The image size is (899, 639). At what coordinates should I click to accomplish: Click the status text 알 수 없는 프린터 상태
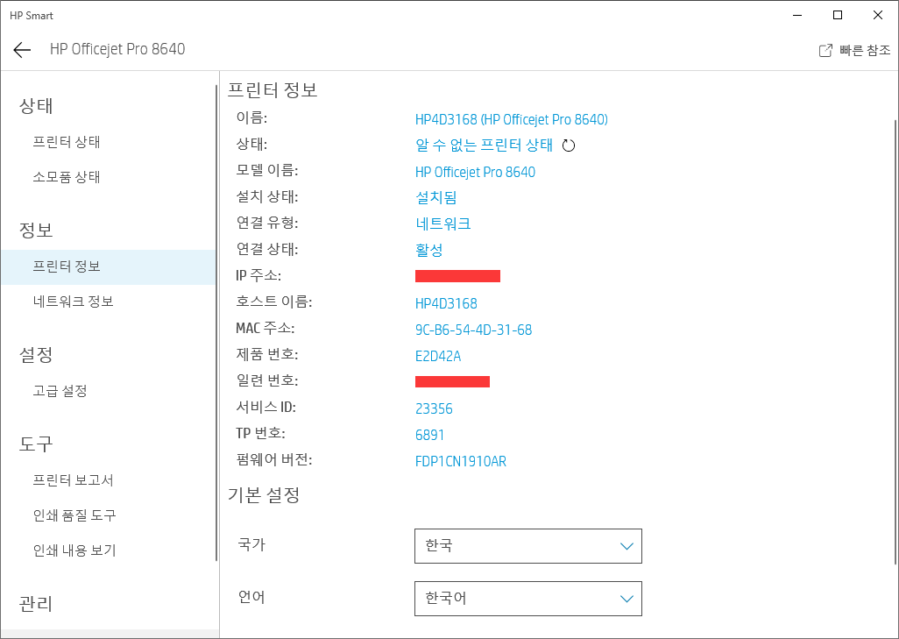484,146
